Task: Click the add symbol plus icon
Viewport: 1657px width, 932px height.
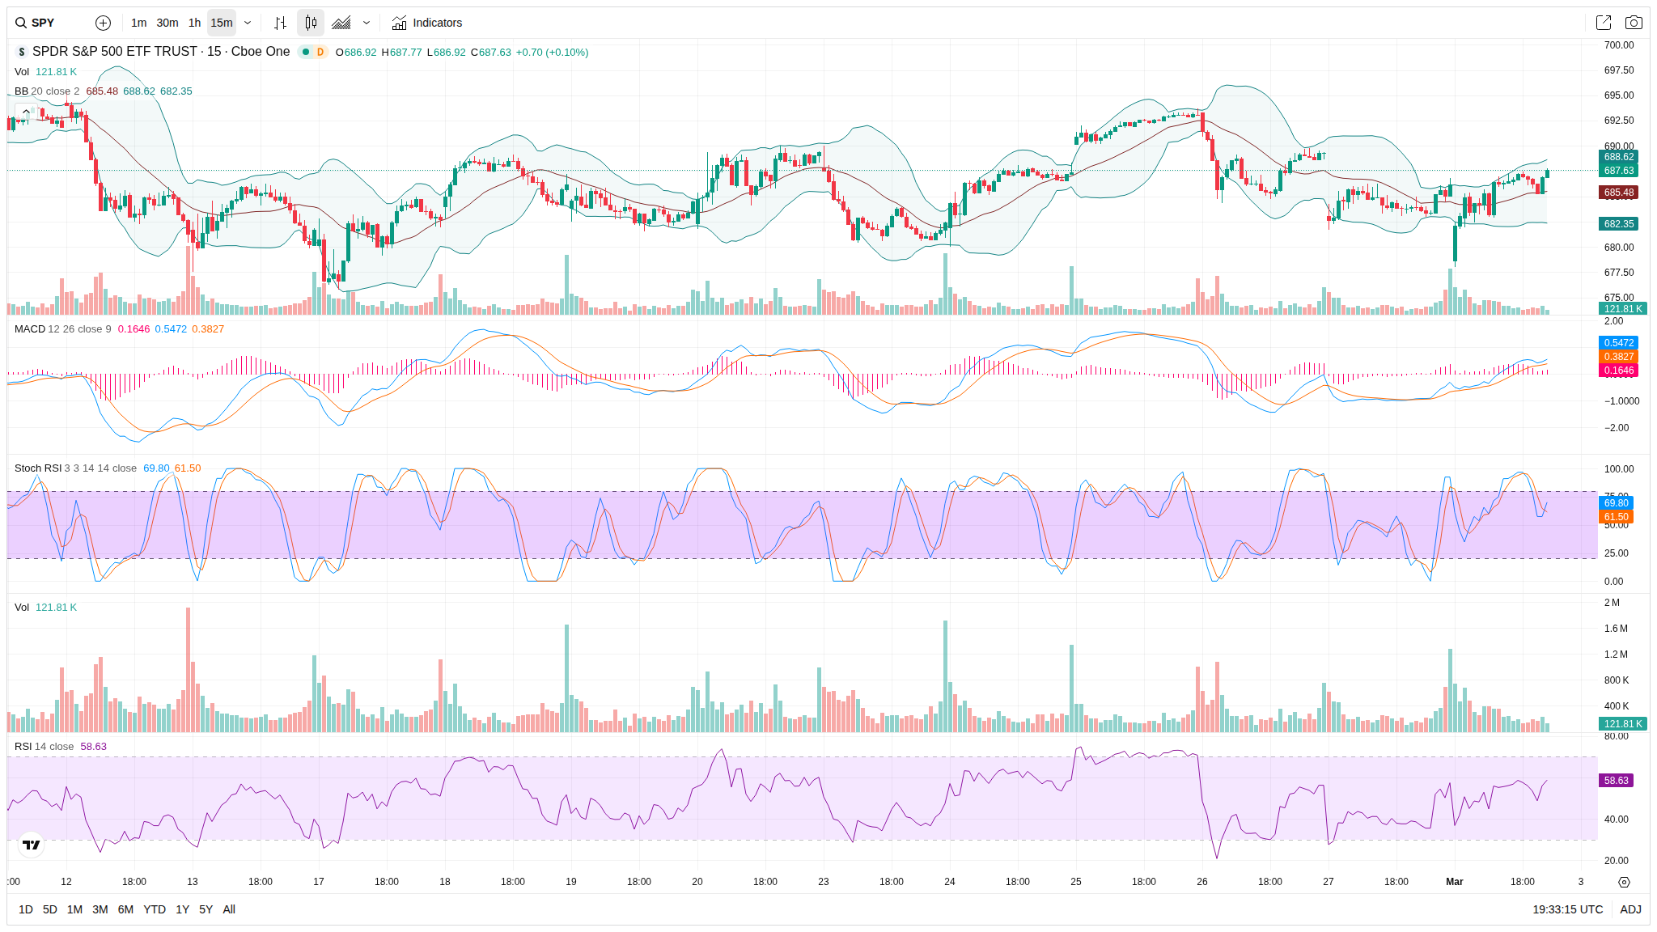Action: point(103,23)
